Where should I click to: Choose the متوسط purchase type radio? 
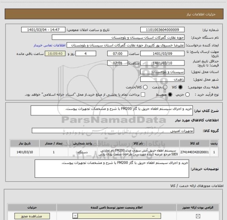tap(170, 95)
